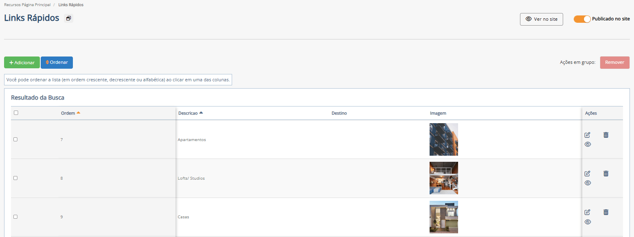Click trash icon in Lofts/ Studios row
Viewport: 634px width, 237px height.
click(606, 174)
